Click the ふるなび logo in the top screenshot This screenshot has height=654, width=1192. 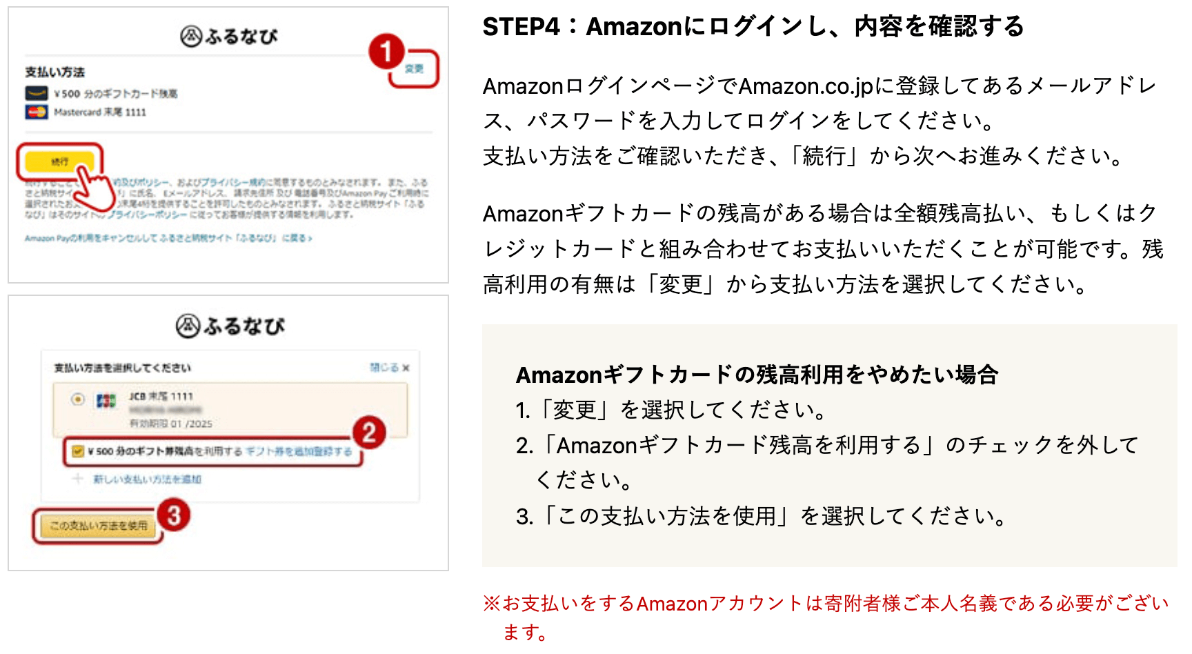click(229, 36)
